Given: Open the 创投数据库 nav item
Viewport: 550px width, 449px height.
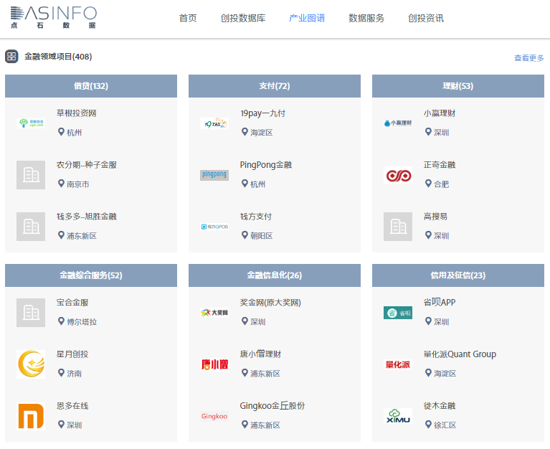Looking at the screenshot, I should coord(243,18).
